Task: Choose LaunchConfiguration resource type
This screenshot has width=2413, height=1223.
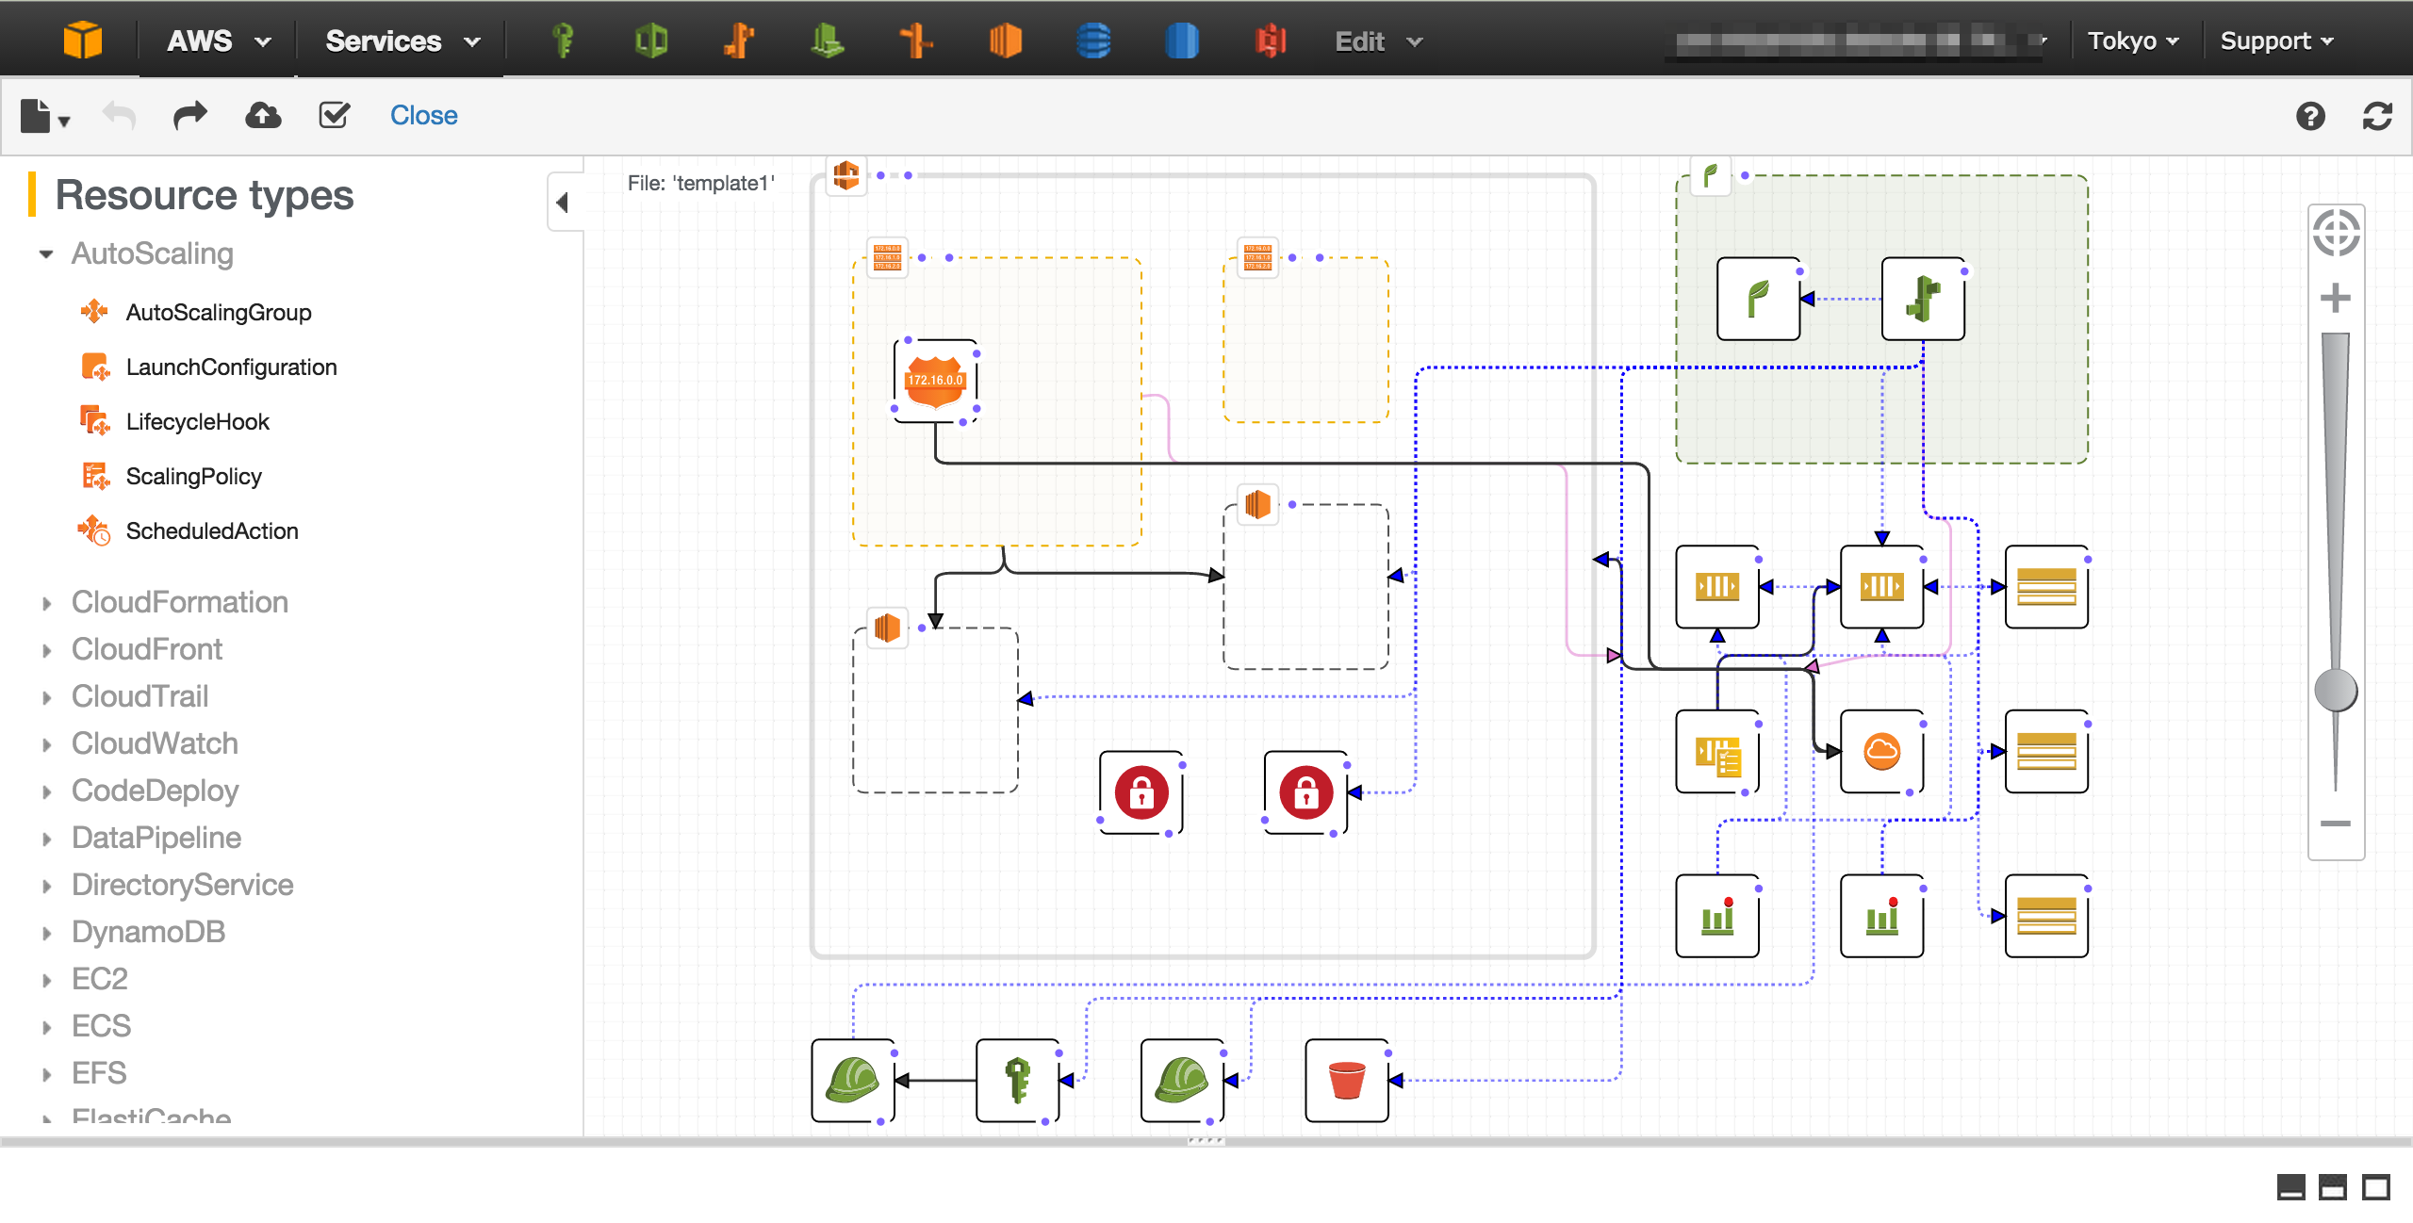Action: [208, 367]
